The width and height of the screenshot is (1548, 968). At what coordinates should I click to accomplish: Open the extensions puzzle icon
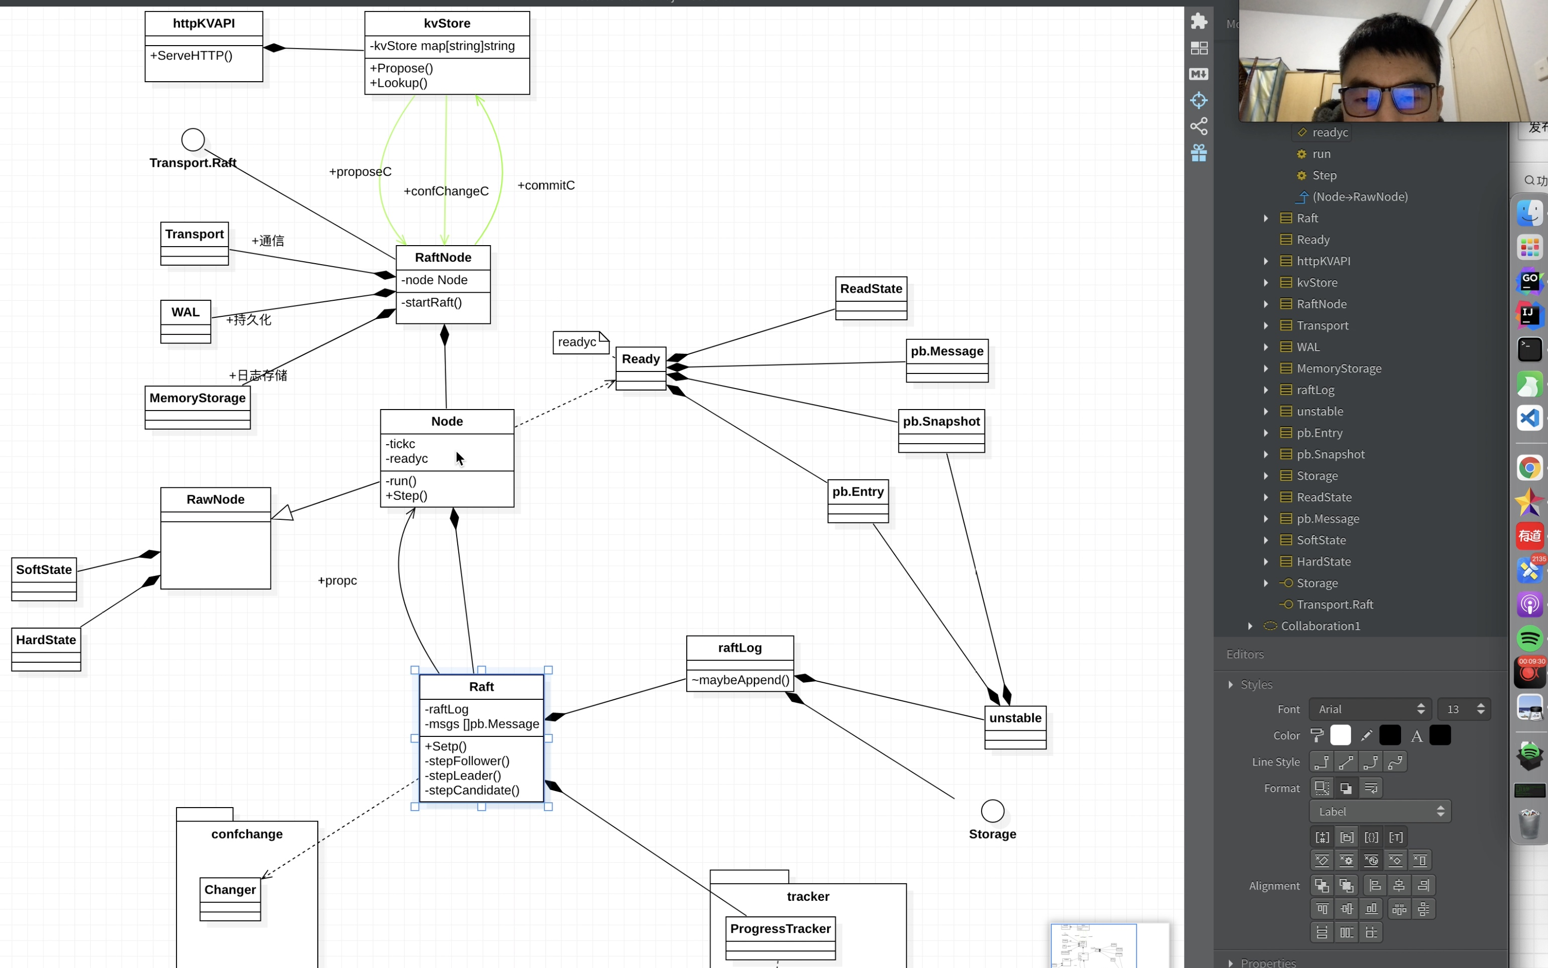(x=1199, y=21)
